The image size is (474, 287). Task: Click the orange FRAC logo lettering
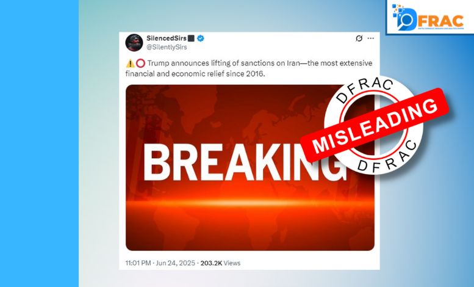pyautogui.click(x=440, y=21)
